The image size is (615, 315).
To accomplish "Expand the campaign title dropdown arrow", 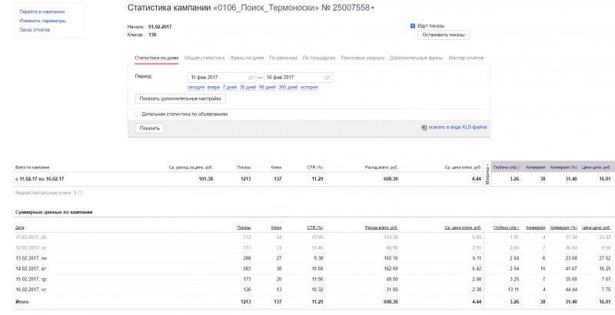I will 373,8.
